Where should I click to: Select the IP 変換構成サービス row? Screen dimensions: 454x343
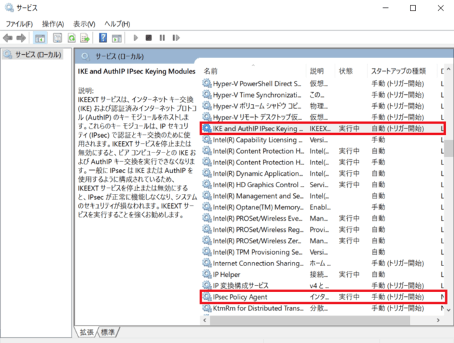coord(322,285)
